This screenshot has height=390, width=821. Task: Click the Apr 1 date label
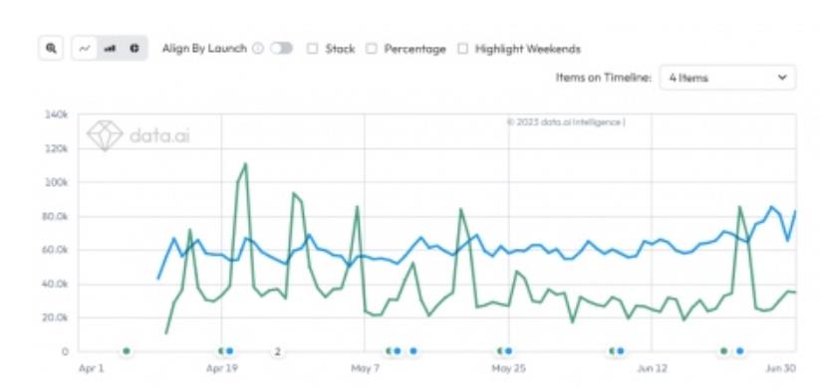coord(91,368)
